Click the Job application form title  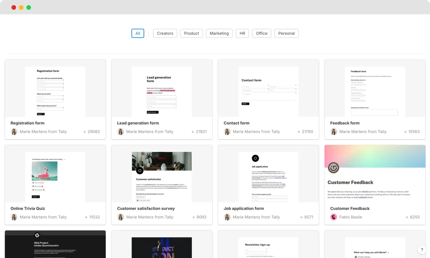(x=243, y=209)
